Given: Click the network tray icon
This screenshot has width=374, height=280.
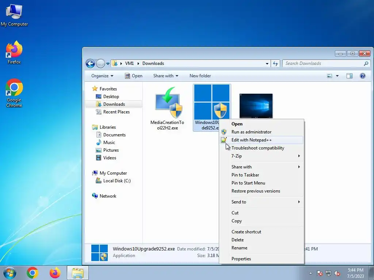Looking at the screenshot, I should pos(328,273).
